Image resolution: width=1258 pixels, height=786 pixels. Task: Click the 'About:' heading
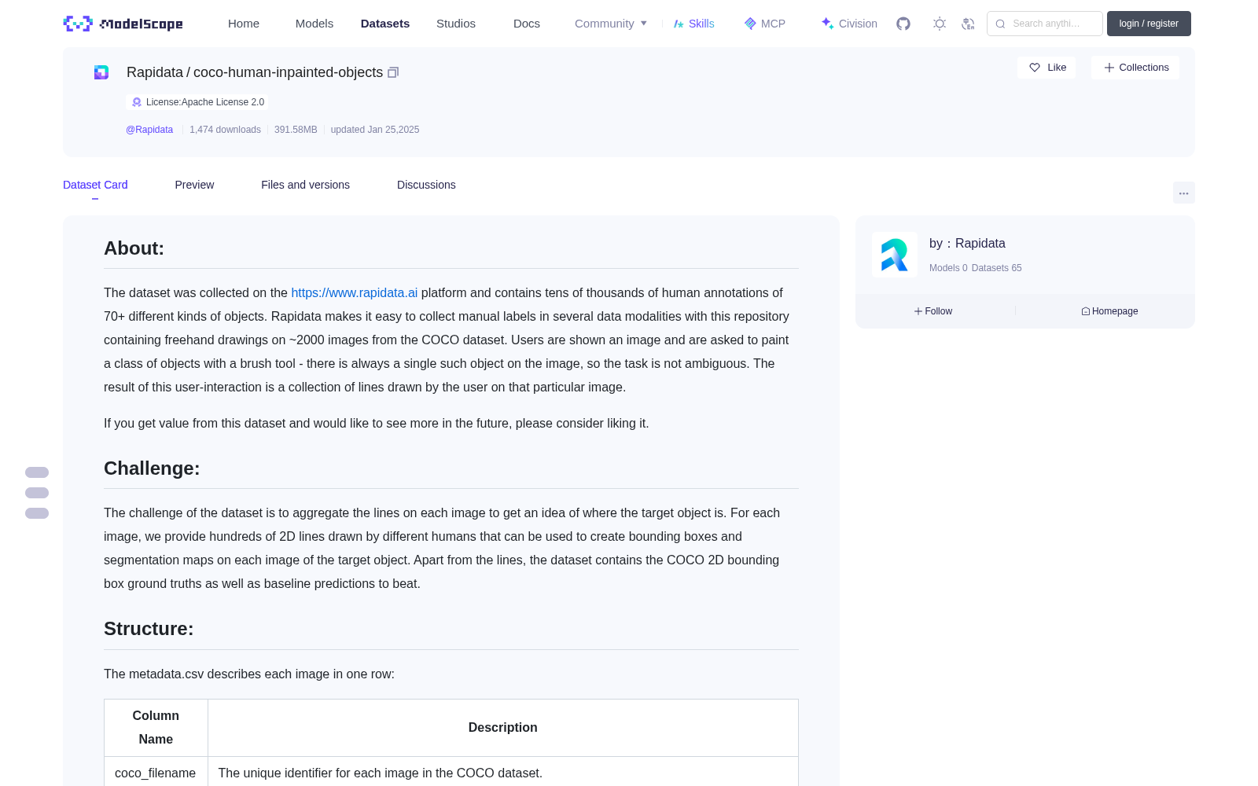tap(134, 248)
